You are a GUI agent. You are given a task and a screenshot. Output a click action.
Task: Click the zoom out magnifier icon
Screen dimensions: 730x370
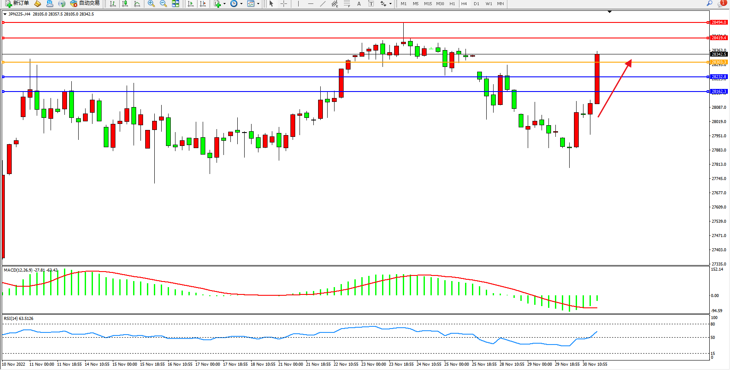[x=163, y=3]
